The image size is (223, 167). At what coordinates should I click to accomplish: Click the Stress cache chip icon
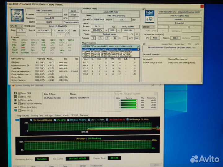coord(15,100)
